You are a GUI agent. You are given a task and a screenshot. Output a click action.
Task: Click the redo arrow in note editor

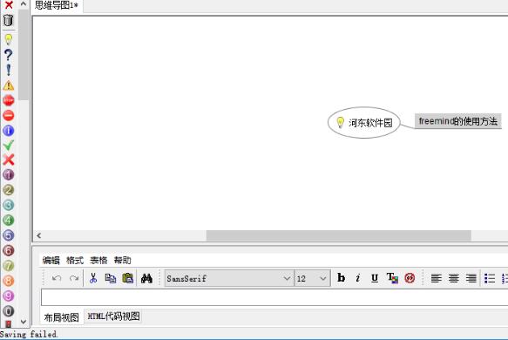[x=74, y=278]
